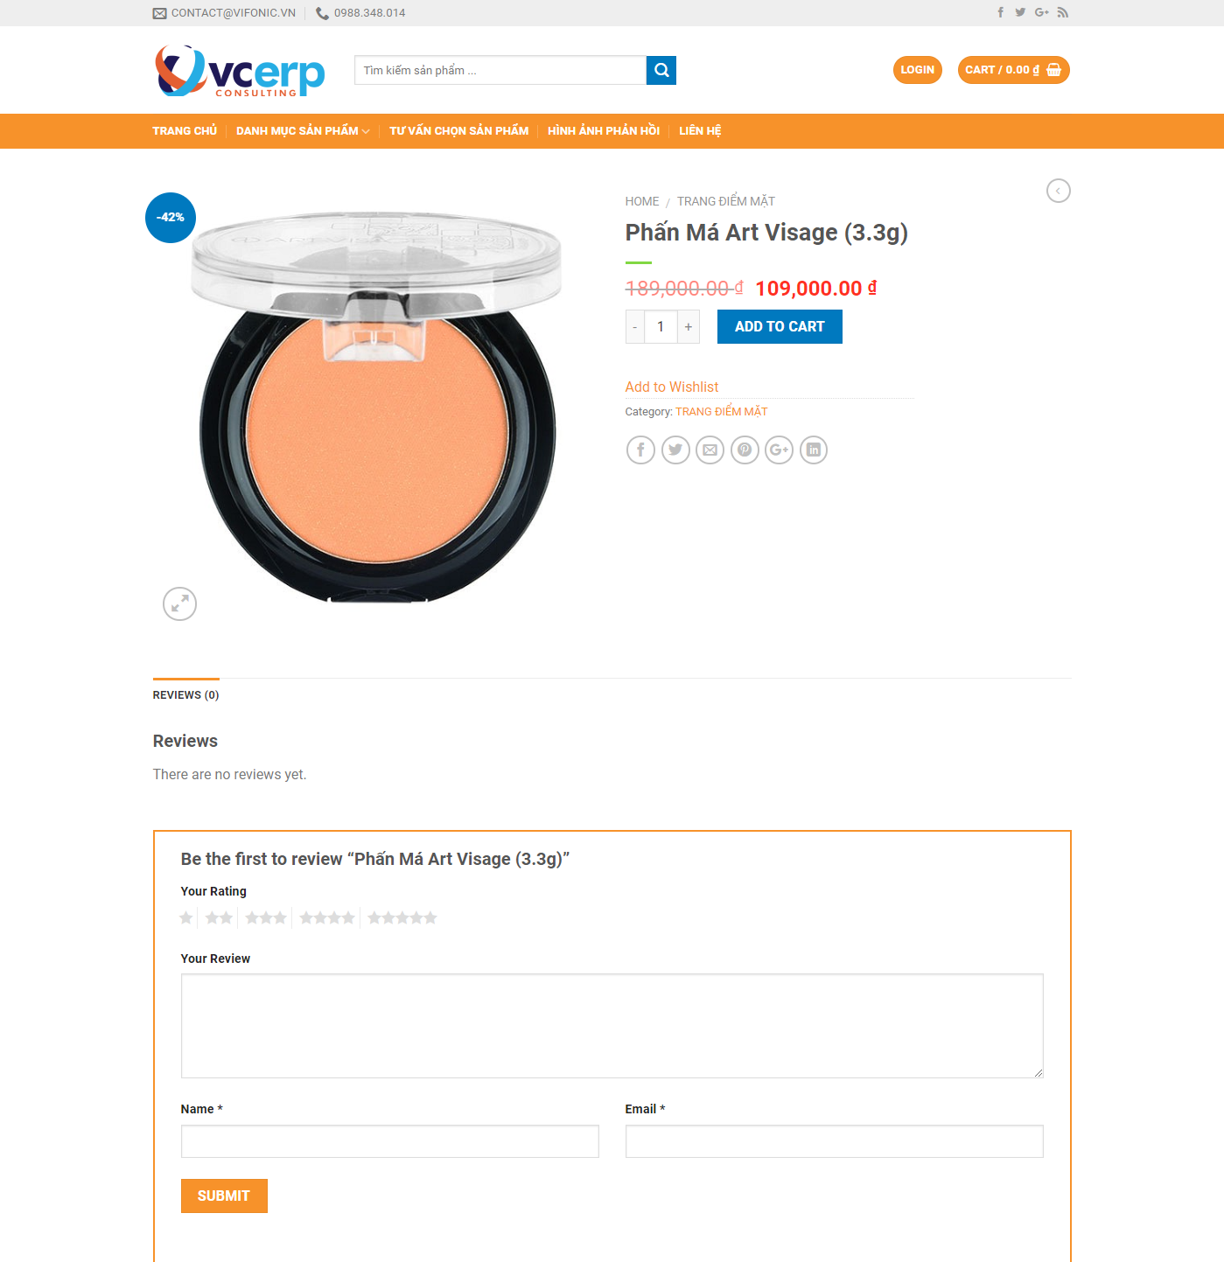Share product on LinkedIn icon

(814, 450)
